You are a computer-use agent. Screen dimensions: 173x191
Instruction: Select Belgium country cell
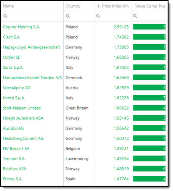pyautogui.click(x=73, y=149)
